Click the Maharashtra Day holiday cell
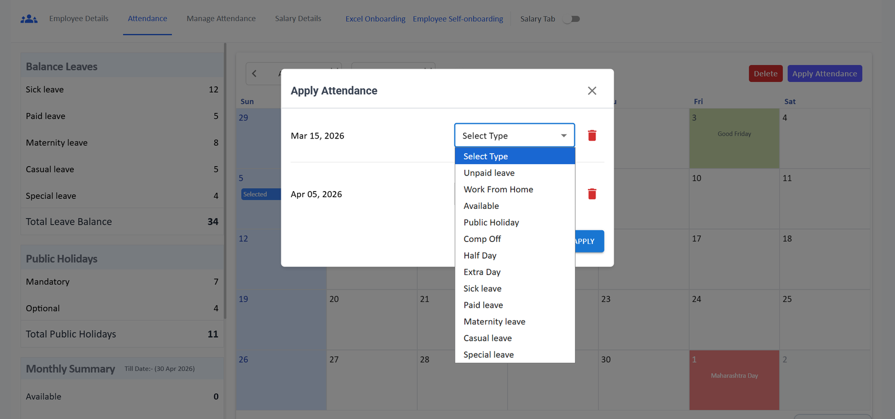This screenshot has height=419, width=895. pyautogui.click(x=734, y=380)
